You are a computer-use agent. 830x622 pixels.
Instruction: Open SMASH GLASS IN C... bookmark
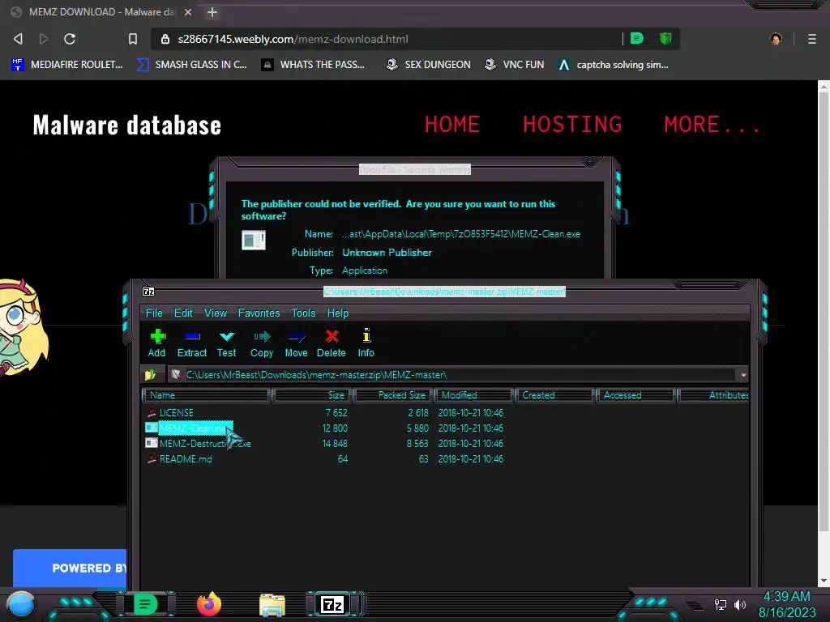pos(192,65)
